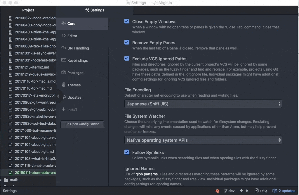Open the File System Watcher dropdown
This screenshot has height=195, width=299.
203,140
